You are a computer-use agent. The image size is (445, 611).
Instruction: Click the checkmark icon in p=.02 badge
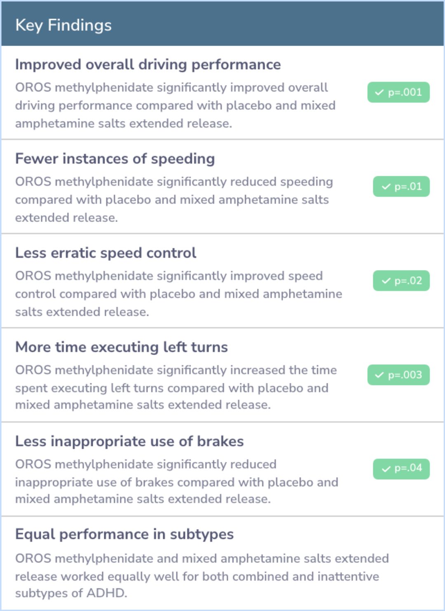click(386, 281)
